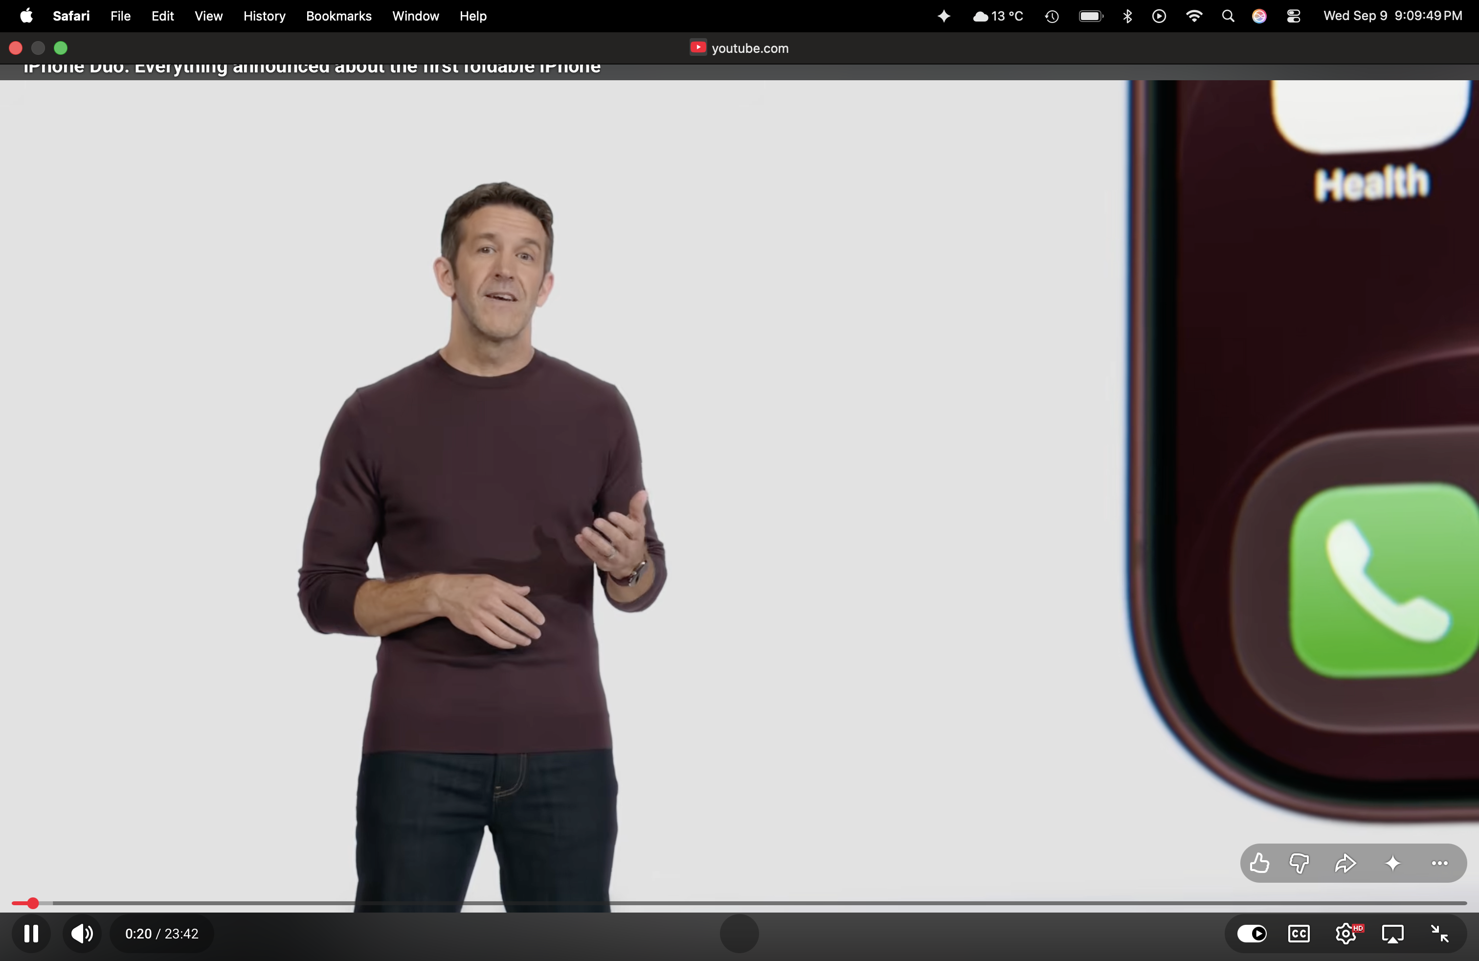Open the Edit menu
This screenshot has width=1479, height=961.
162,16
